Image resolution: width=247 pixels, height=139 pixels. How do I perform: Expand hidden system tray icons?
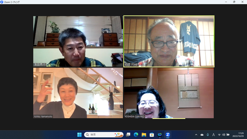[x=196, y=135]
